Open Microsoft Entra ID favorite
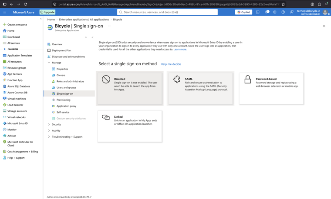331x199 pixels. 17,123
